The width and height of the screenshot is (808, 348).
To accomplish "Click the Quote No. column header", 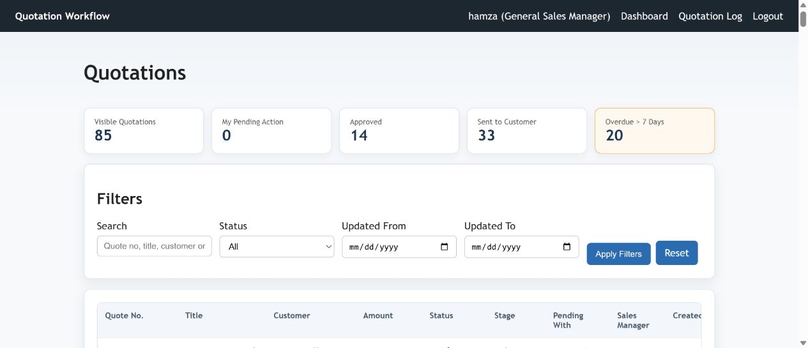I will (x=124, y=315).
